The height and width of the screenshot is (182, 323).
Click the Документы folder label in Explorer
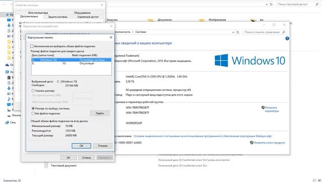point(165,20)
